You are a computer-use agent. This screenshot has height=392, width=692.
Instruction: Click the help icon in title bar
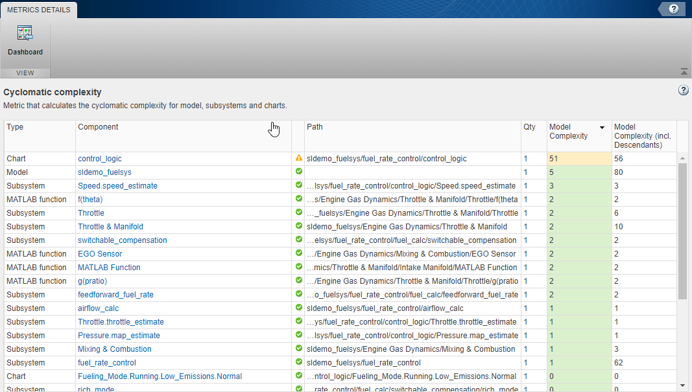click(x=674, y=8)
